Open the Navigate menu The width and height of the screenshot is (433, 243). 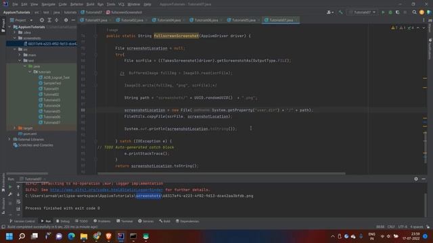tap(48, 5)
